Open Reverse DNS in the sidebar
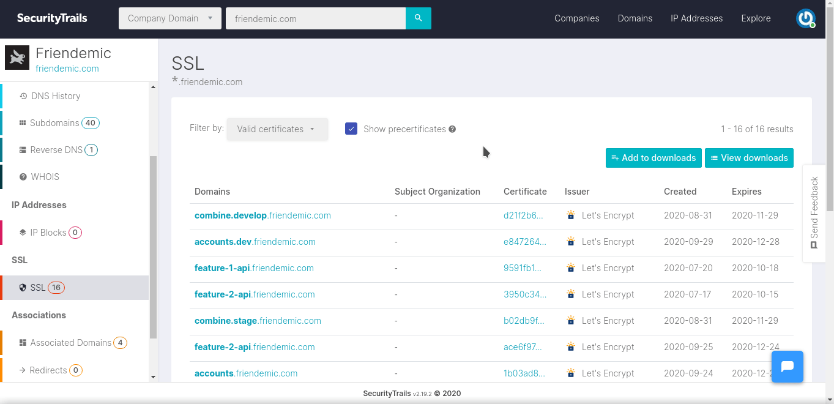Viewport: 834px width, 404px height. click(x=75, y=150)
